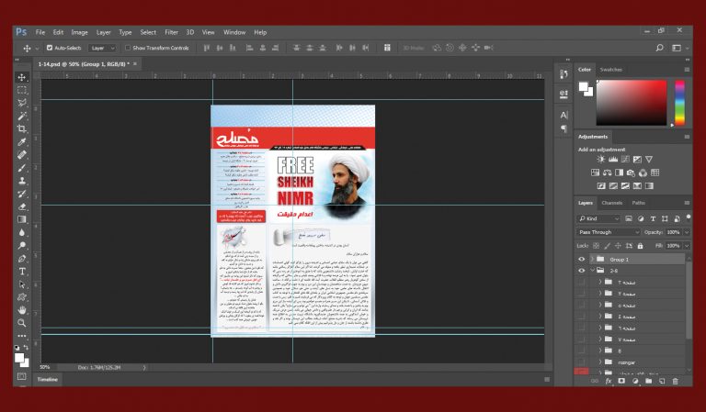Select the Rectangular Marquee tool
Viewport: 706px width, 412px height.
pyautogui.click(x=22, y=91)
